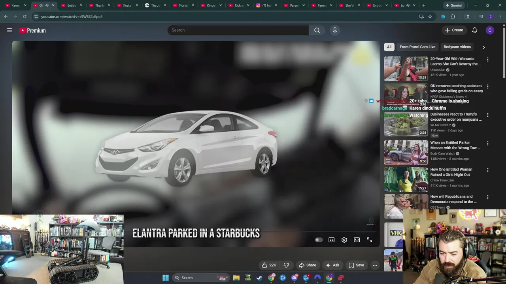Open Discord from the taskbar
The image size is (506, 284).
(x=295, y=278)
